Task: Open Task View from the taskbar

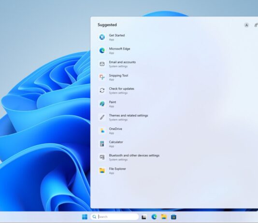Action: pyautogui.click(x=144, y=217)
